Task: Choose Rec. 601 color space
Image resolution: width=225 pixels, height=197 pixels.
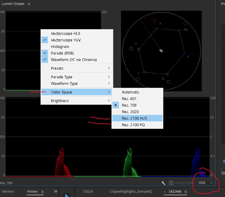Action: pyautogui.click(x=137, y=99)
